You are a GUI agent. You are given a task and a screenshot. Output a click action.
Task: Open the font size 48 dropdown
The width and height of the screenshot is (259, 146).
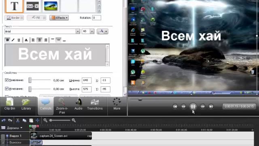coord(92,31)
